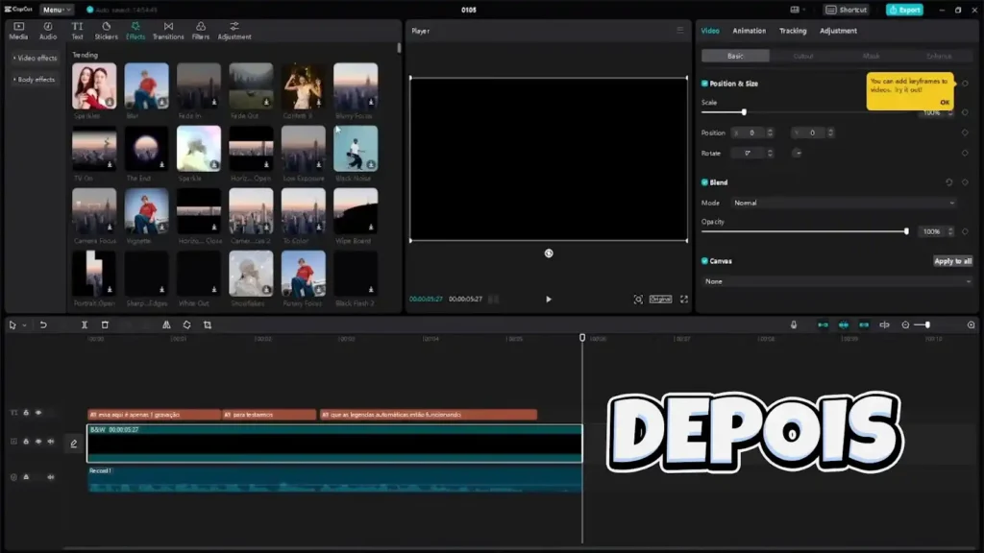Uncheck the Blend checkbox

point(704,182)
